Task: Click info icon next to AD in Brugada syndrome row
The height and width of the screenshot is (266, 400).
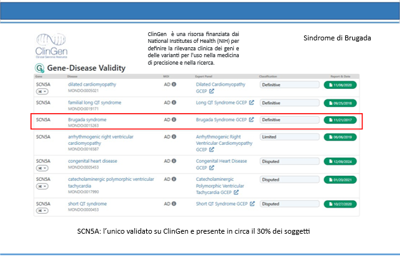Action: point(174,119)
